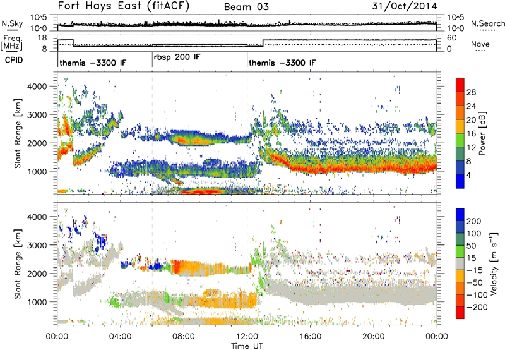
Task: Click the 'Time UT' axis title
Action: point(247,346)
